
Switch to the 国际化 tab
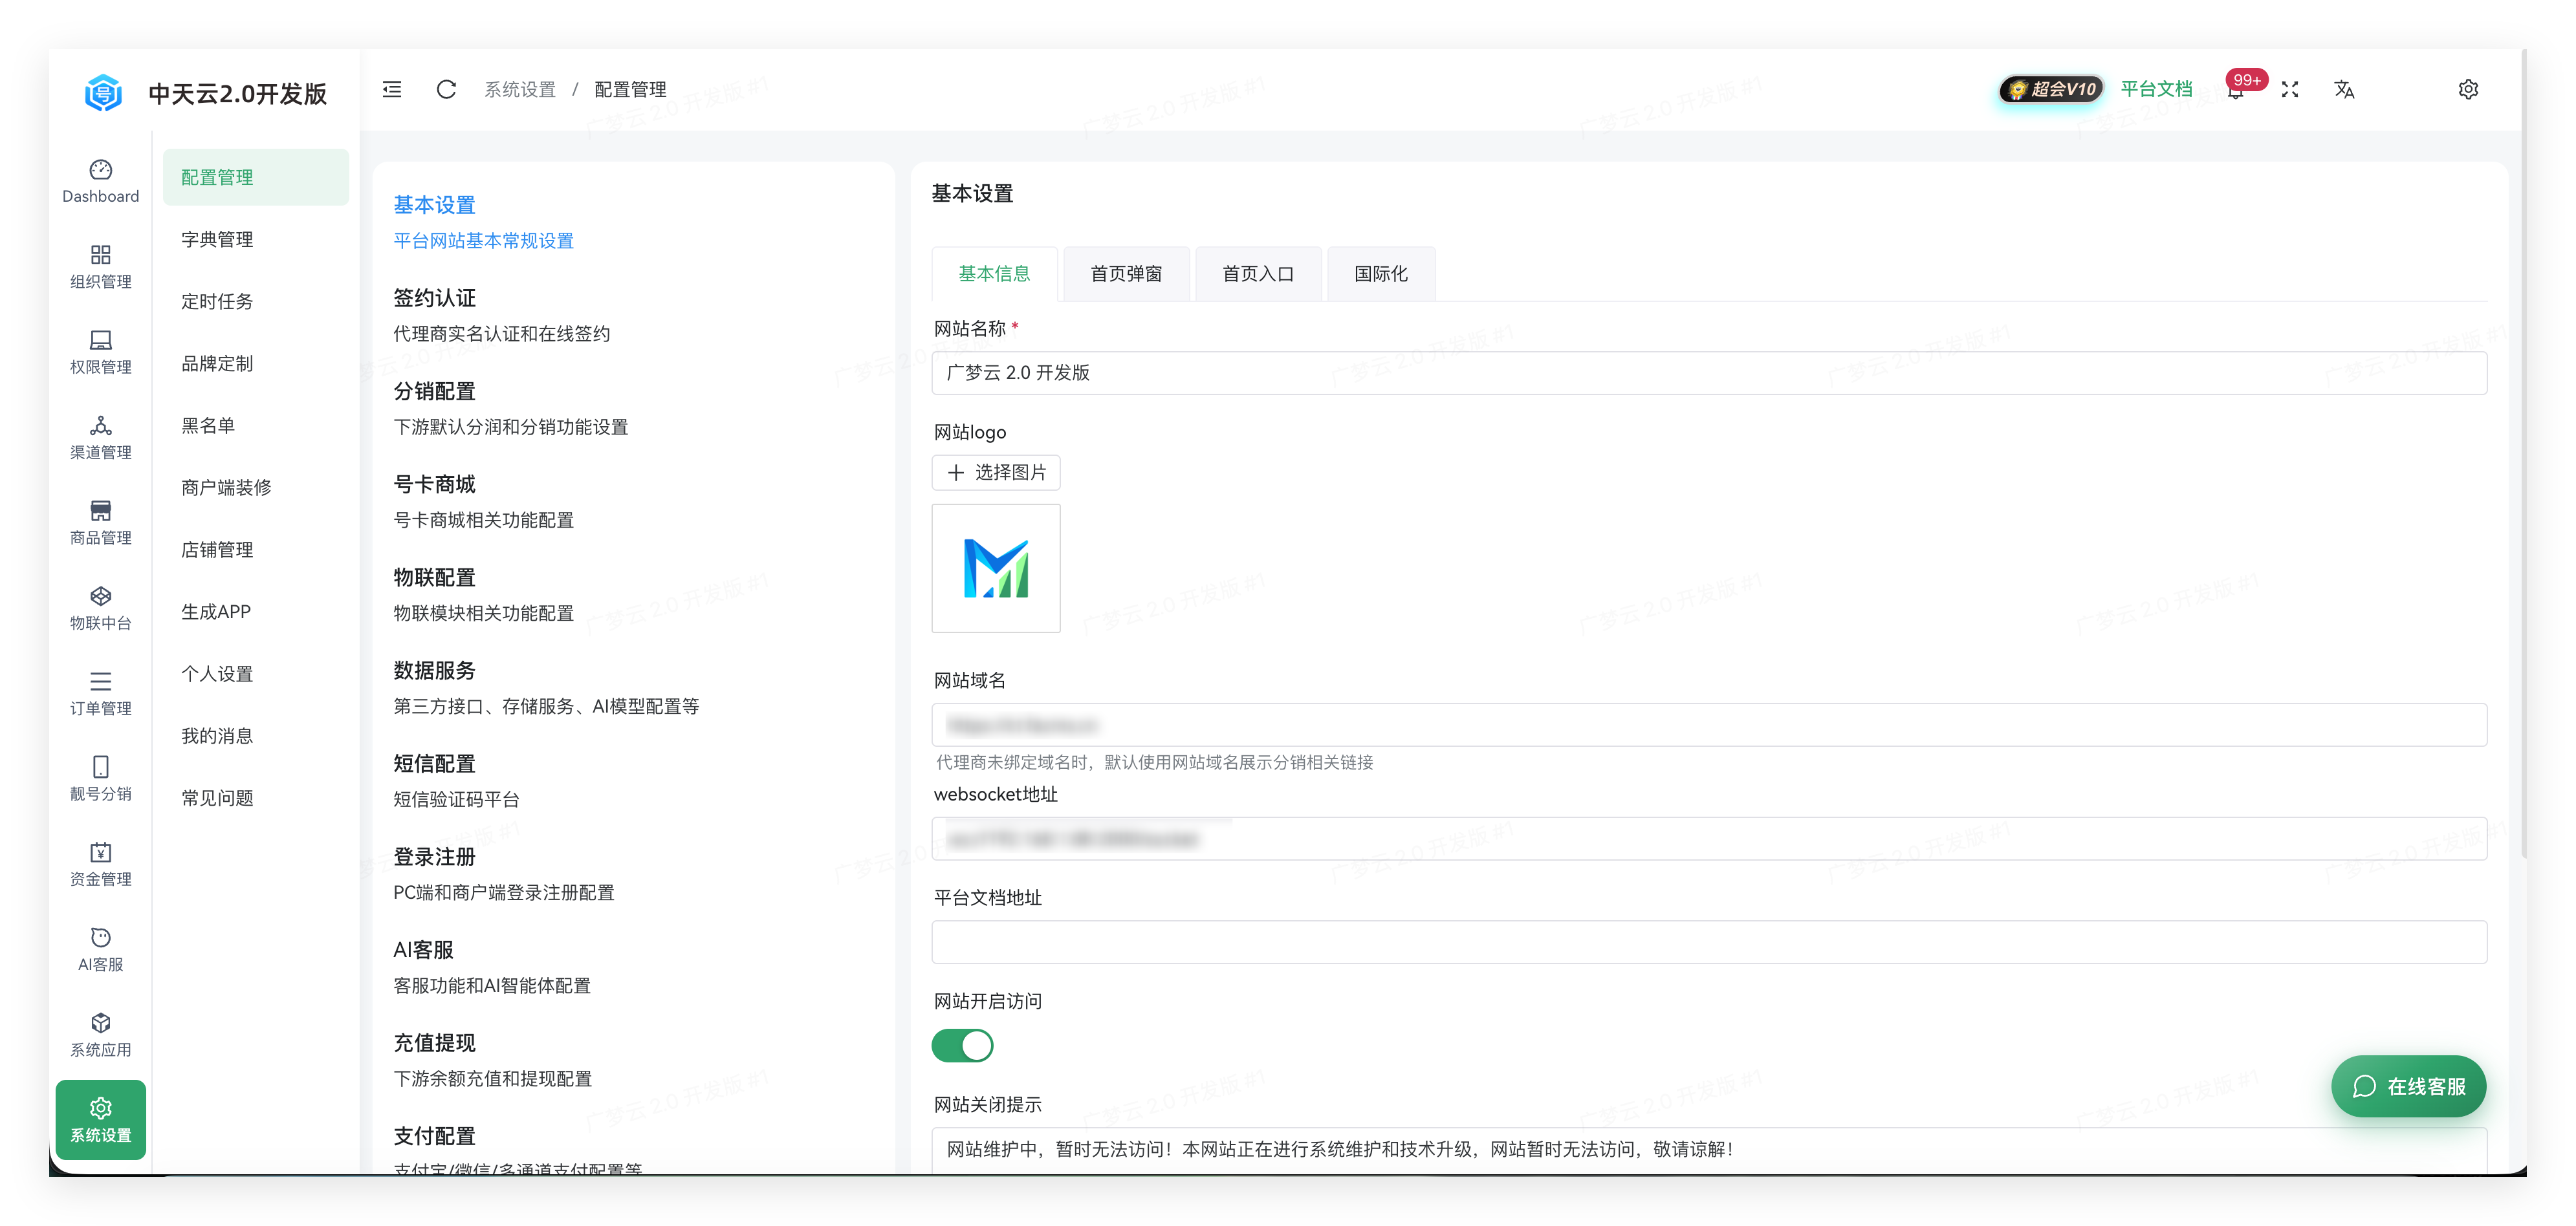tap(1381, 273)
